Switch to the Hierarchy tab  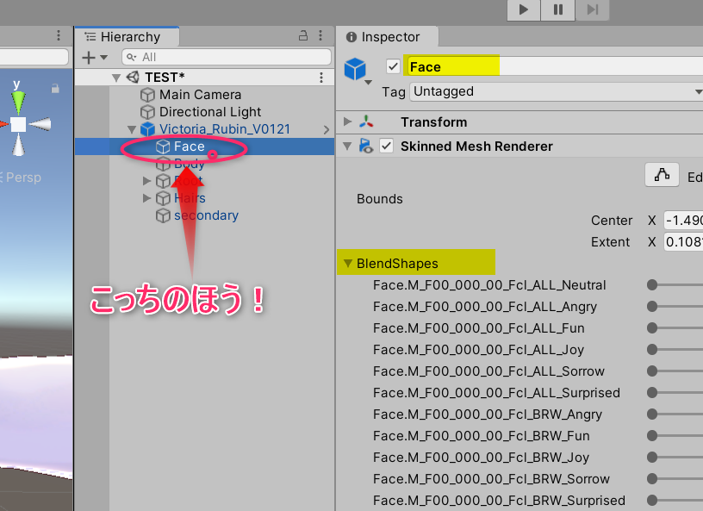pos(128,37)
